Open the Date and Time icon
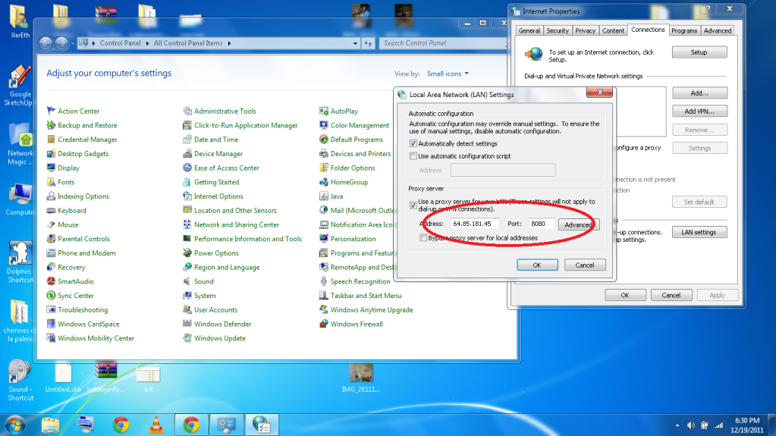The image size is (776, 436). pyautogui.click(x=187, y=140)
